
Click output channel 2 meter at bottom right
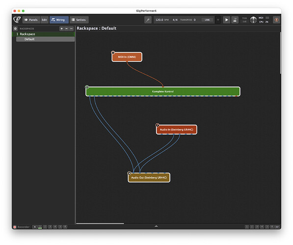(252, 227)
